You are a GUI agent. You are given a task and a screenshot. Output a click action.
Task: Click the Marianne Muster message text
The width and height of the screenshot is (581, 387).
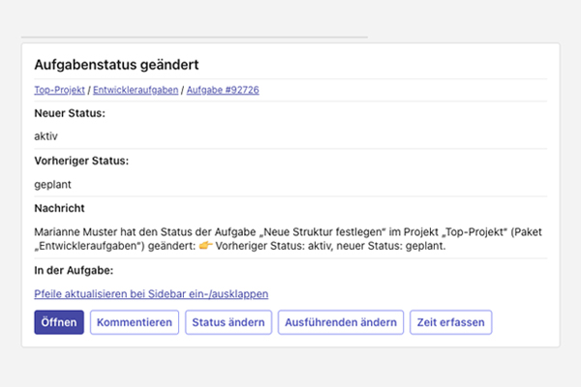(288, 239)
